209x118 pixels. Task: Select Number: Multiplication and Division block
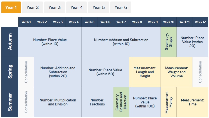click(58, 102)
